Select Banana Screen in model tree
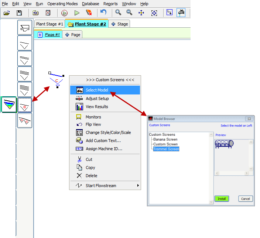Image resolution: width=260 pixels, height=238 pixels. point(165,139)
